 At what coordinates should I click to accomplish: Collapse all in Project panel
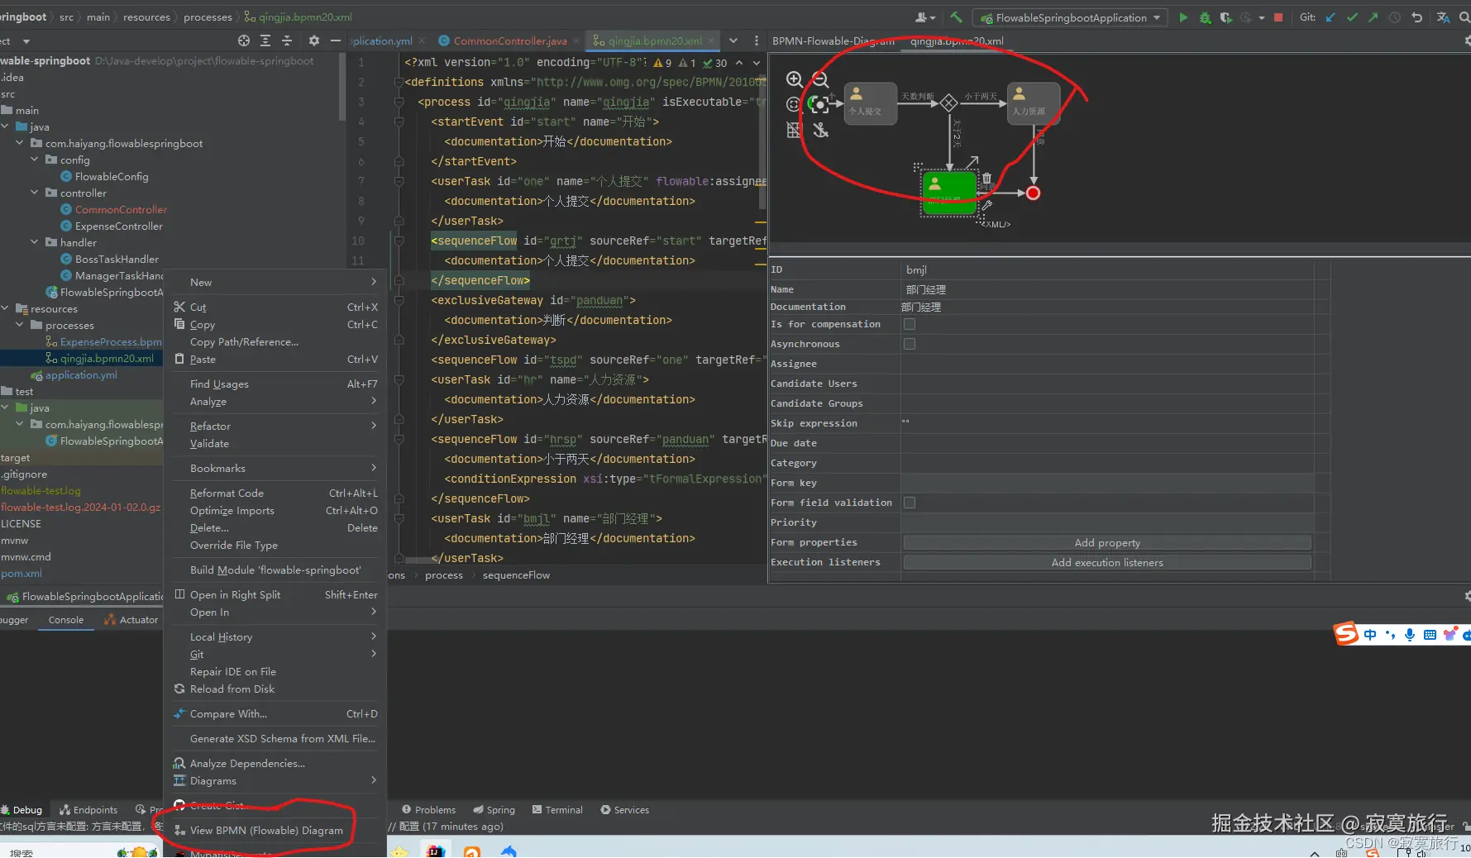tap(287, 41)
